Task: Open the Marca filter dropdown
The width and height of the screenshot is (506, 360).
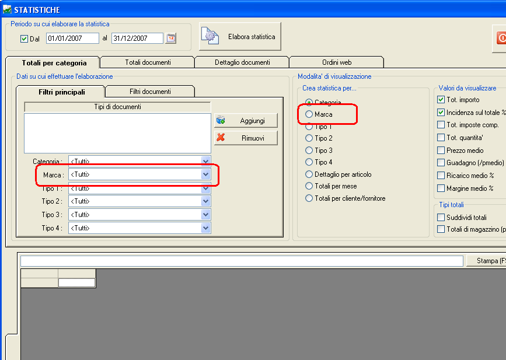Action: 205,174
